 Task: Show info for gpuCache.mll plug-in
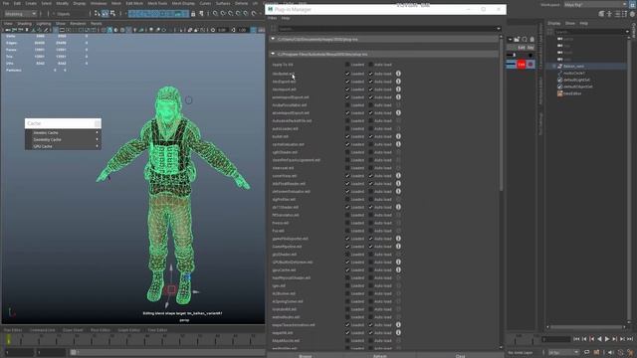click(x=398, y=269)
